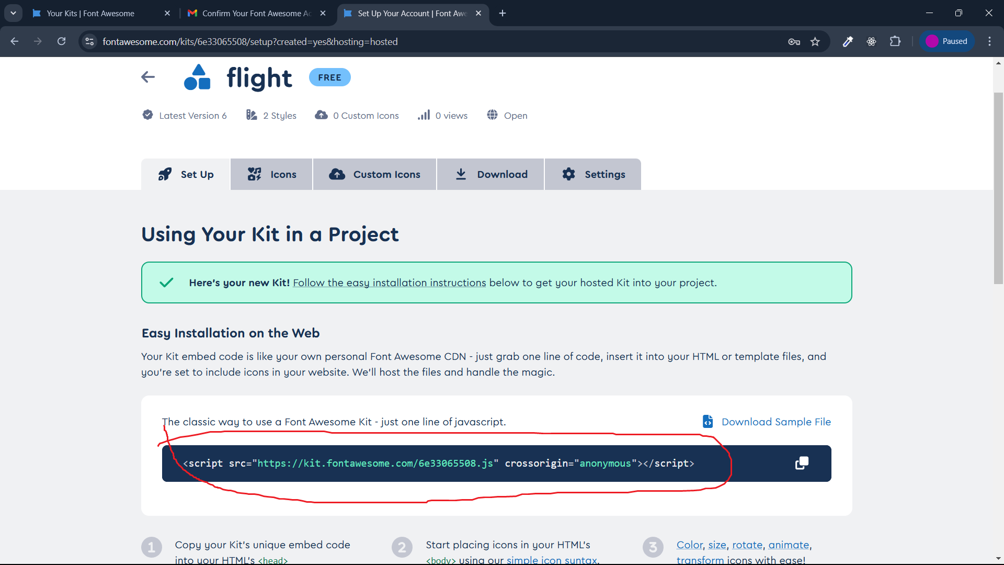Follow the easy installation instructions link

click(390, 282)
